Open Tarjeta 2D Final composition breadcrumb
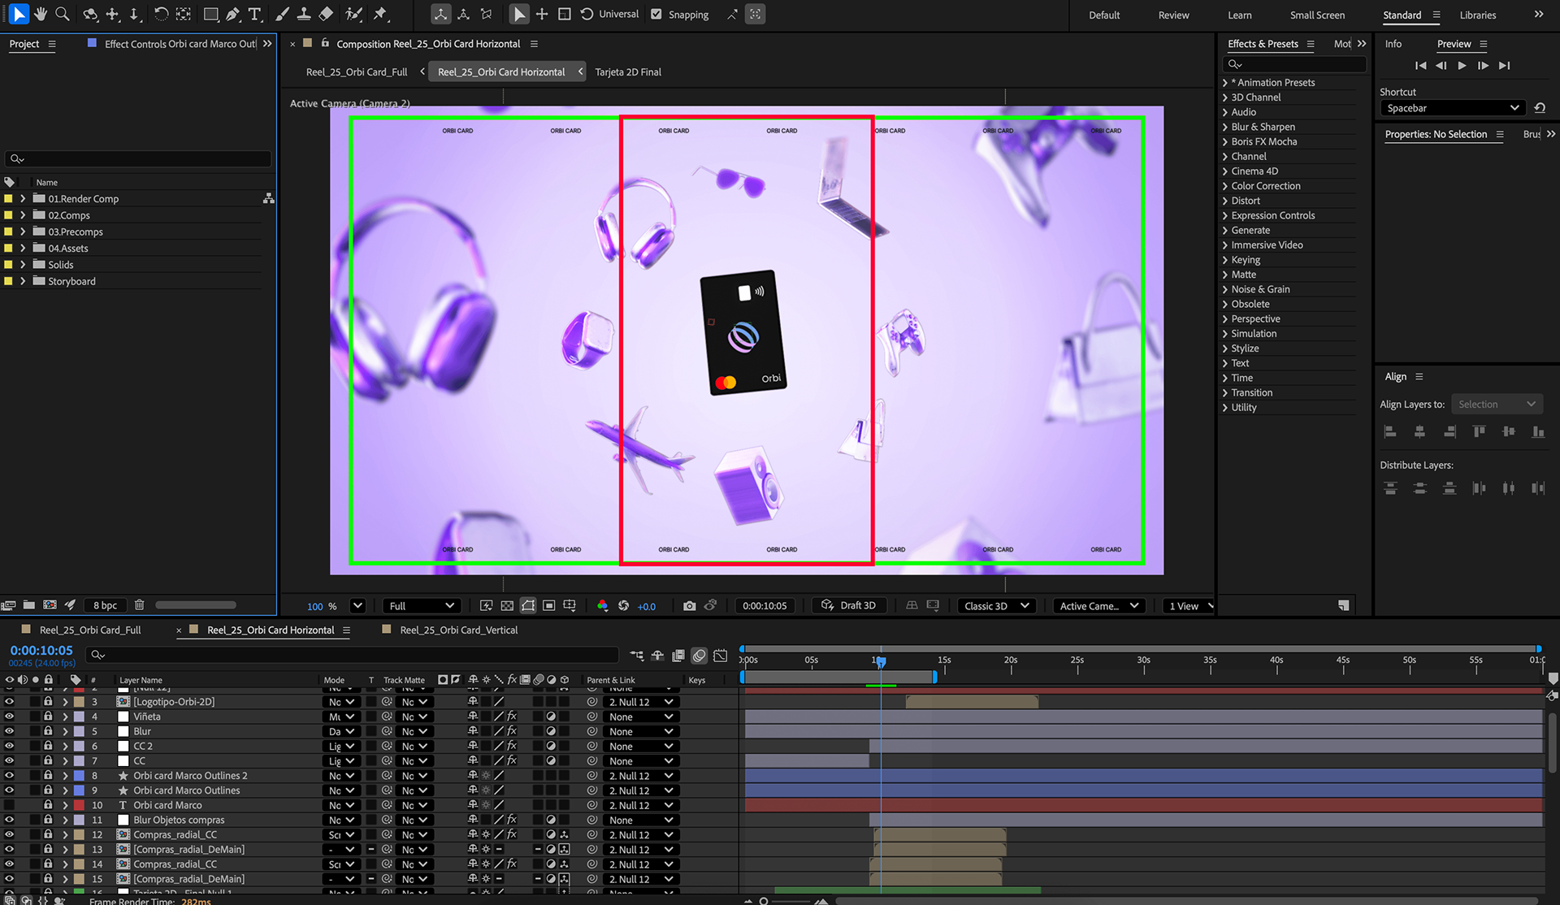Image resolution: width=1560 pixels, height=905 pixels. pos(627,72)
